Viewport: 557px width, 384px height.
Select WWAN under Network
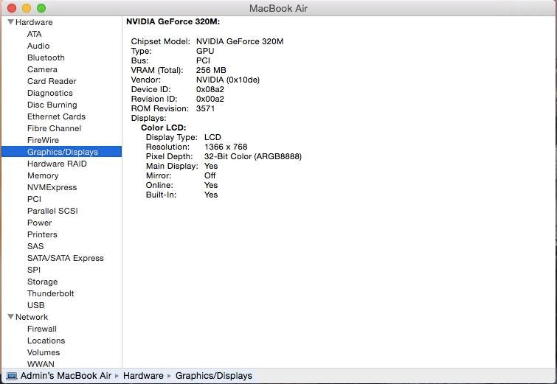pos(41,364)
